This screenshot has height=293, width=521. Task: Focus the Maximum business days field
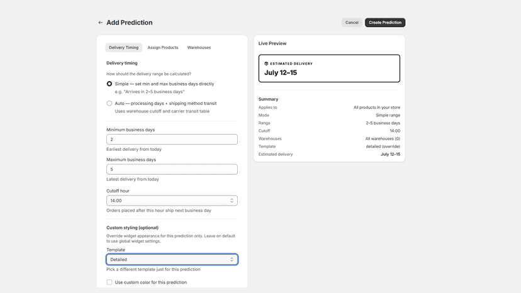point(172,169)
